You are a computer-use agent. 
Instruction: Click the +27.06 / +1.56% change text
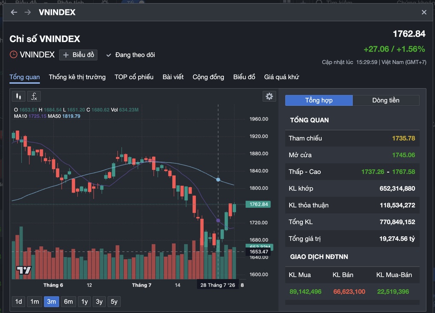394,49
